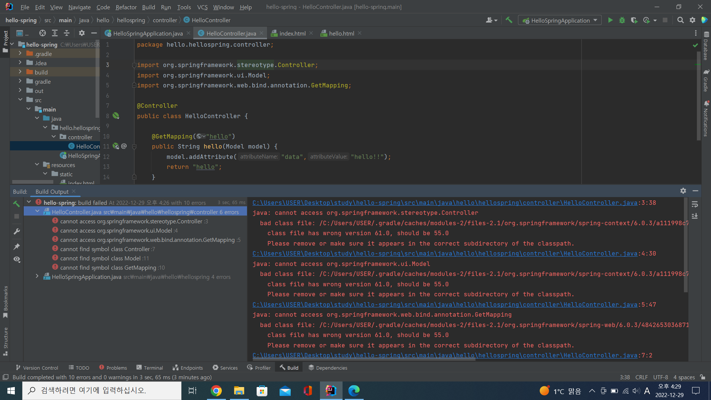Image resolution: width=711 pixels, height=400 pixels.
Task: Open Build panel settings gear
Action: coord(683,191)
